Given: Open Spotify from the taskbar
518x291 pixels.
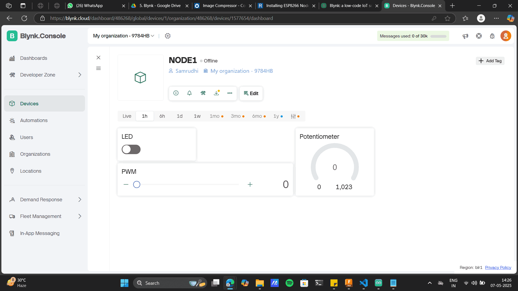Looking at the screenshot, I should tap(289, 283).
